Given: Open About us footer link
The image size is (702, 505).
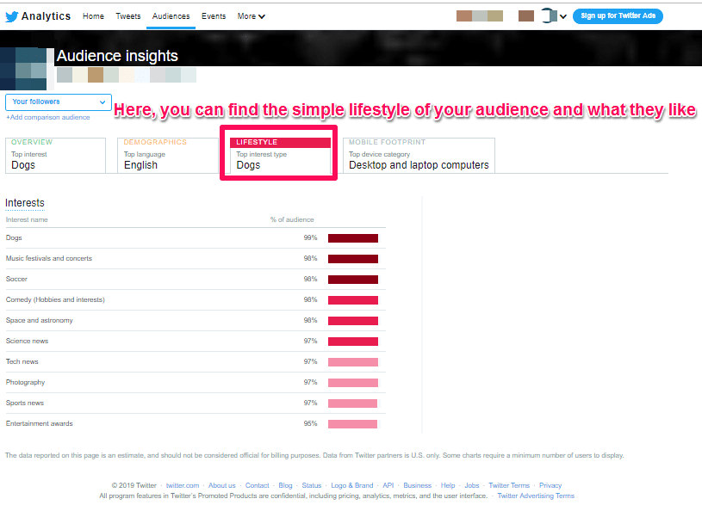Looking at the screenshot, I should (x=221, y=485).
